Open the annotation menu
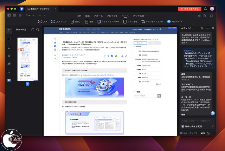This screenshot has height=151, width=225. (79, 16)
